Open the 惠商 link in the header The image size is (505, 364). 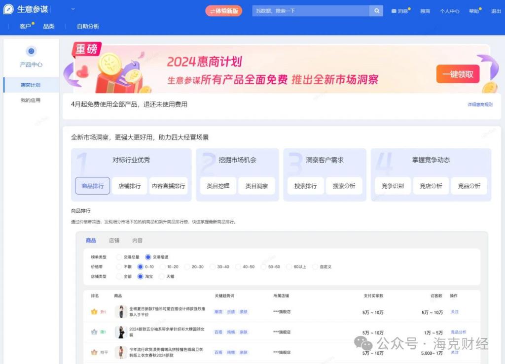point(425,11)
